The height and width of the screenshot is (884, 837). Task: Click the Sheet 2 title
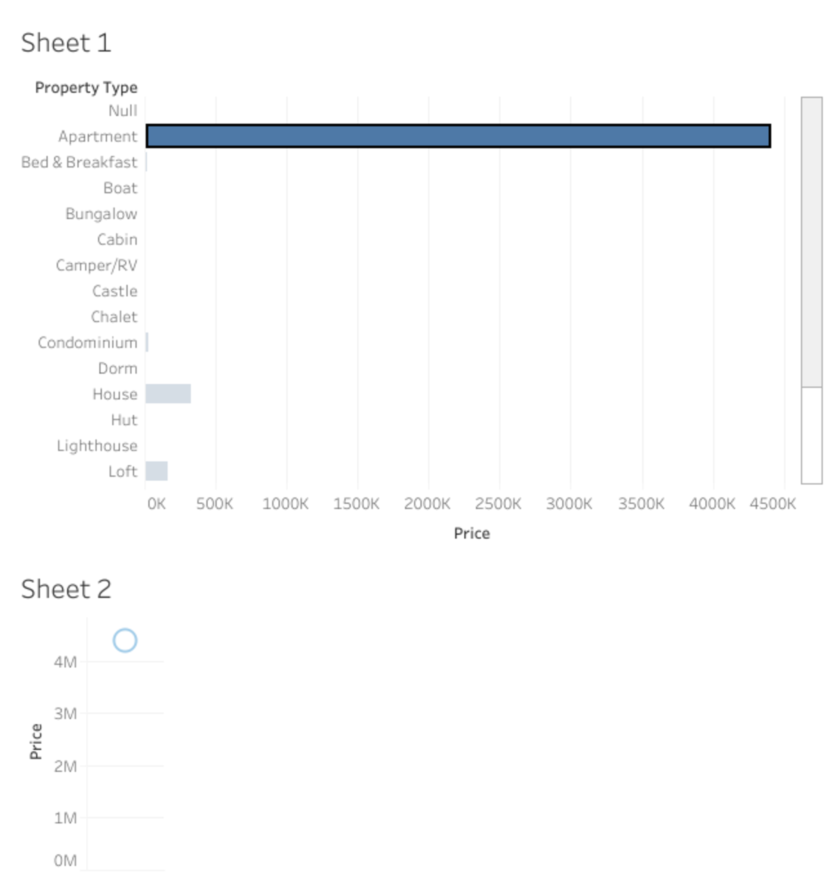click(66, 589)
